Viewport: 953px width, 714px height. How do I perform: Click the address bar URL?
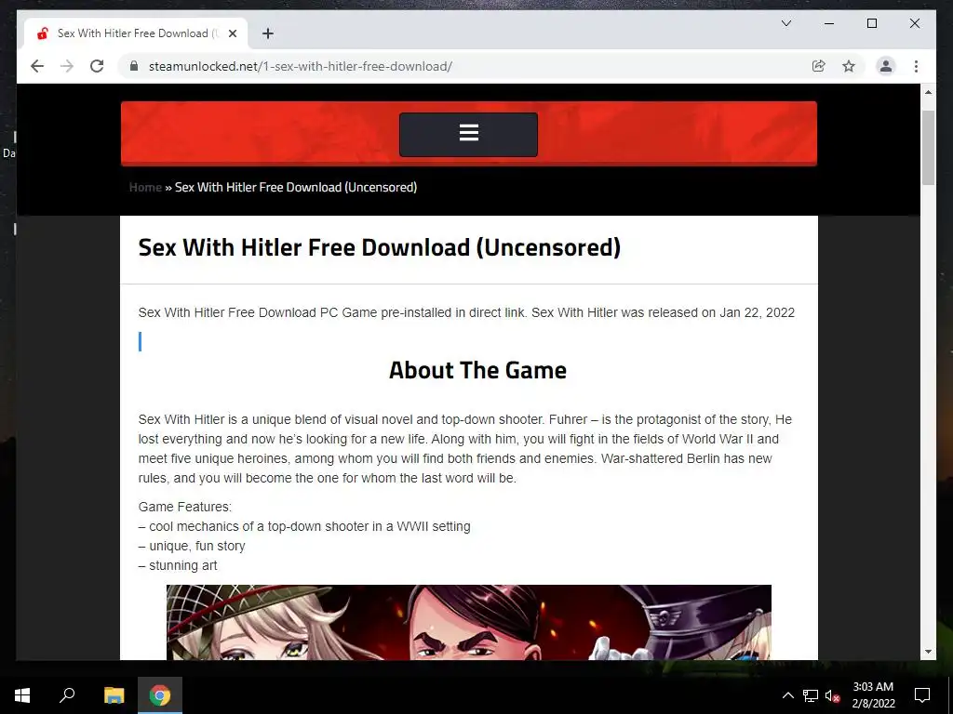point(301,66)
